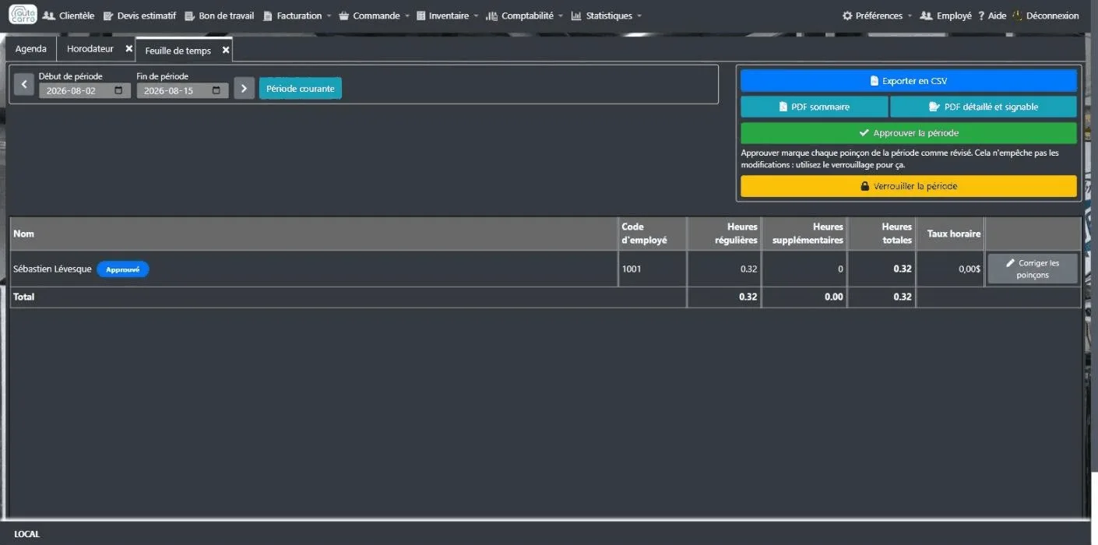The height and width of the screenshot is (545, 1098).
Task: Click the Début de période date field
Action: point(85,90)
